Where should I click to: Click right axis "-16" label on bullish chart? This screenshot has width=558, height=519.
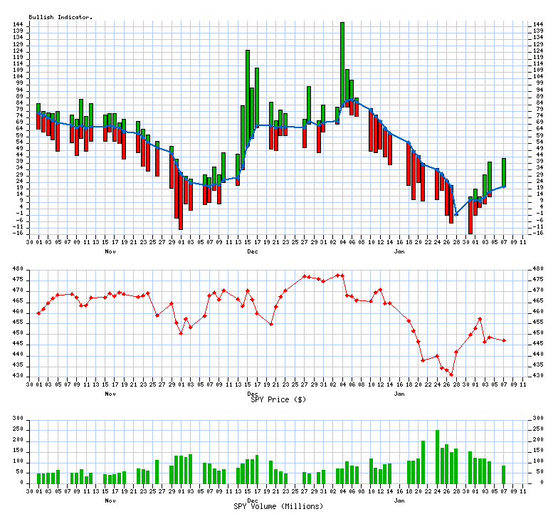point(539,233)
